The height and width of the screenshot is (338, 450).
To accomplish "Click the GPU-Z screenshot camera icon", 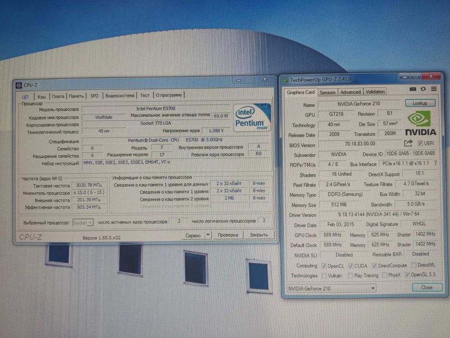I will pyautogui.click(x=413, y=89).
